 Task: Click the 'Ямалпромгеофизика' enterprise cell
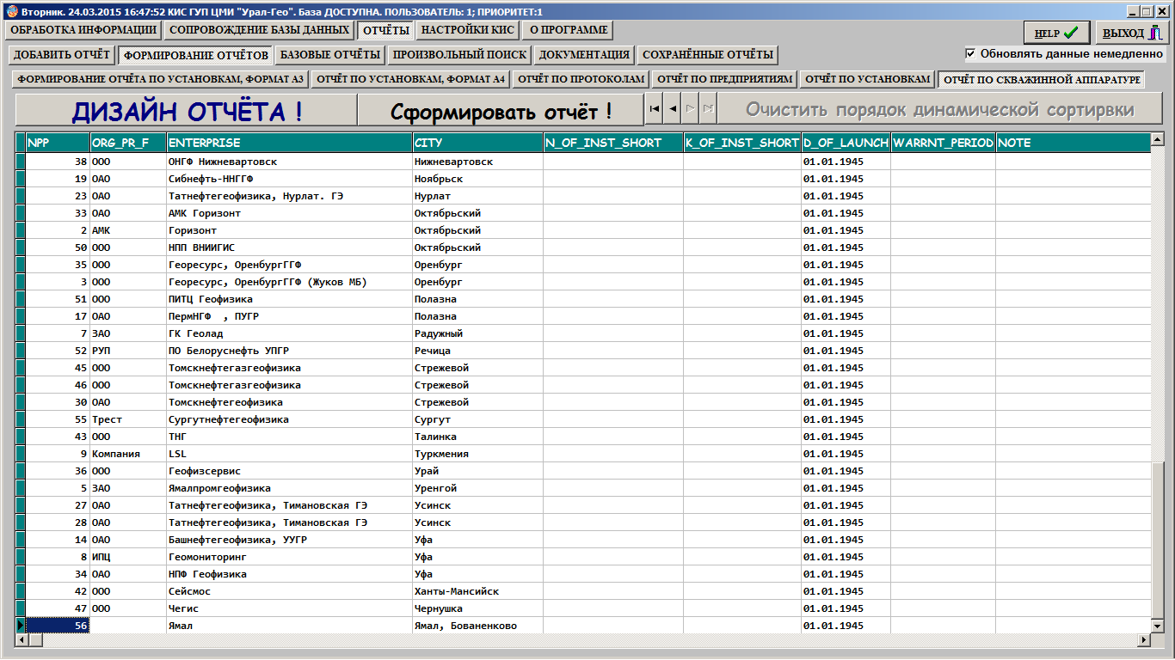click(x=290, y=488)
